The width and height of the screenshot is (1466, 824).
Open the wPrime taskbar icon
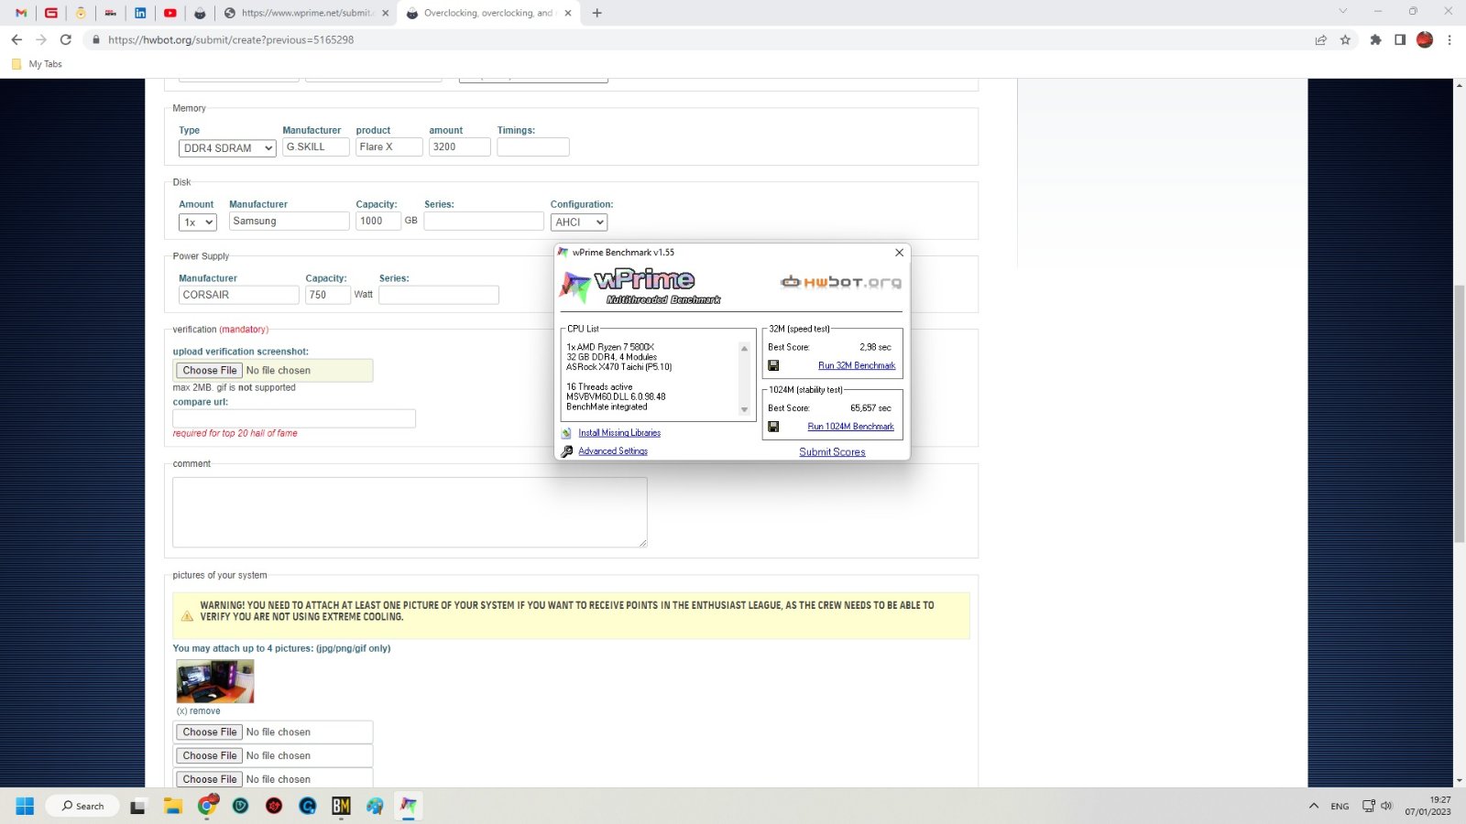coord(409,806)
